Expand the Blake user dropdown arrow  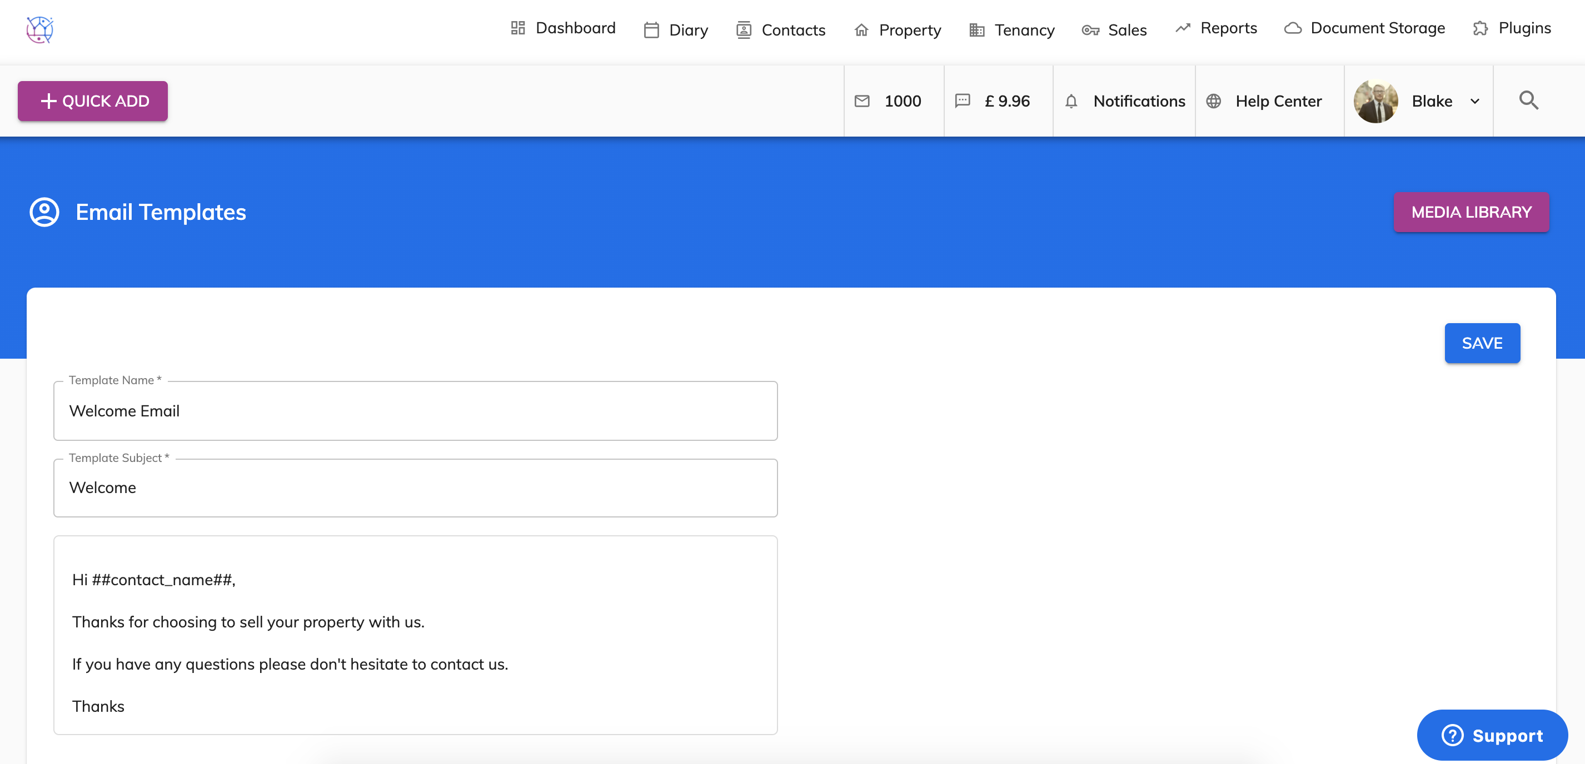pos(1475,102)
